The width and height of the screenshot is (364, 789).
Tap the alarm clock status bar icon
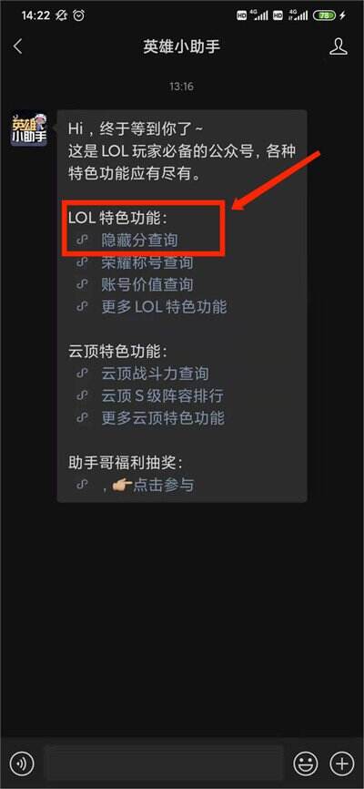click(79, 15)
